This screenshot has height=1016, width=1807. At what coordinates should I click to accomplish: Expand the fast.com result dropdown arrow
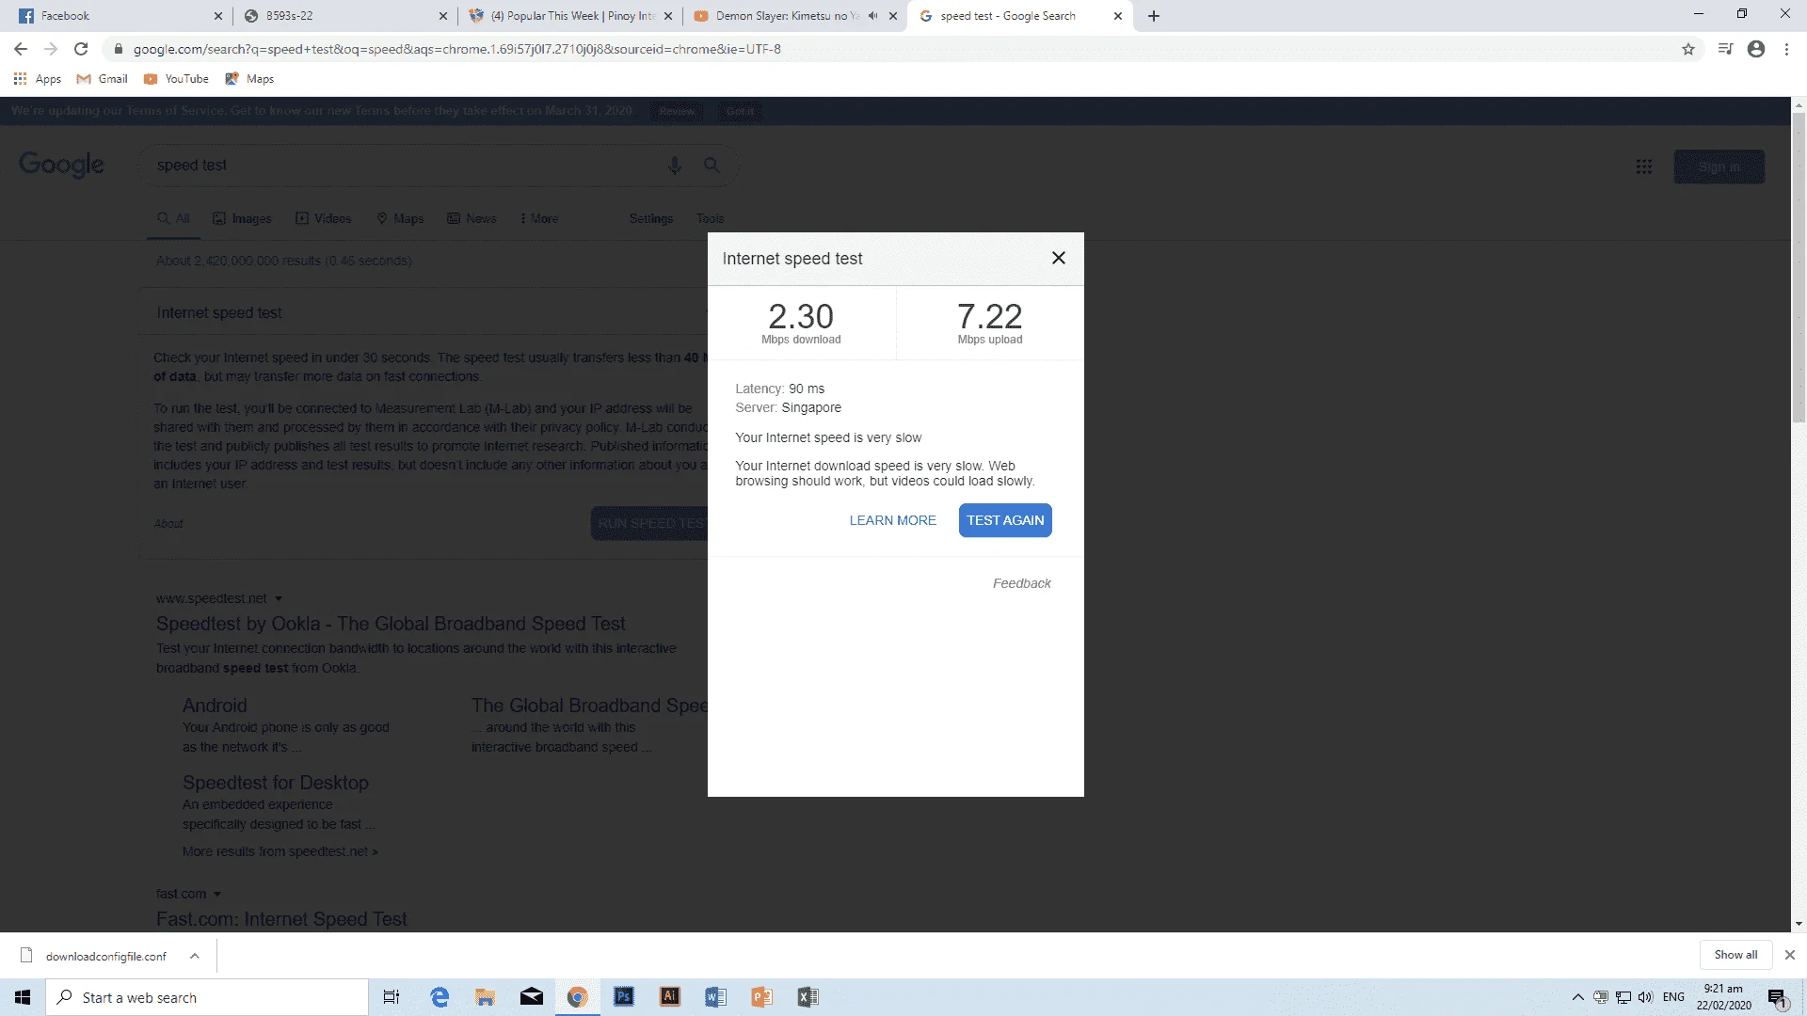click(217, 894)
